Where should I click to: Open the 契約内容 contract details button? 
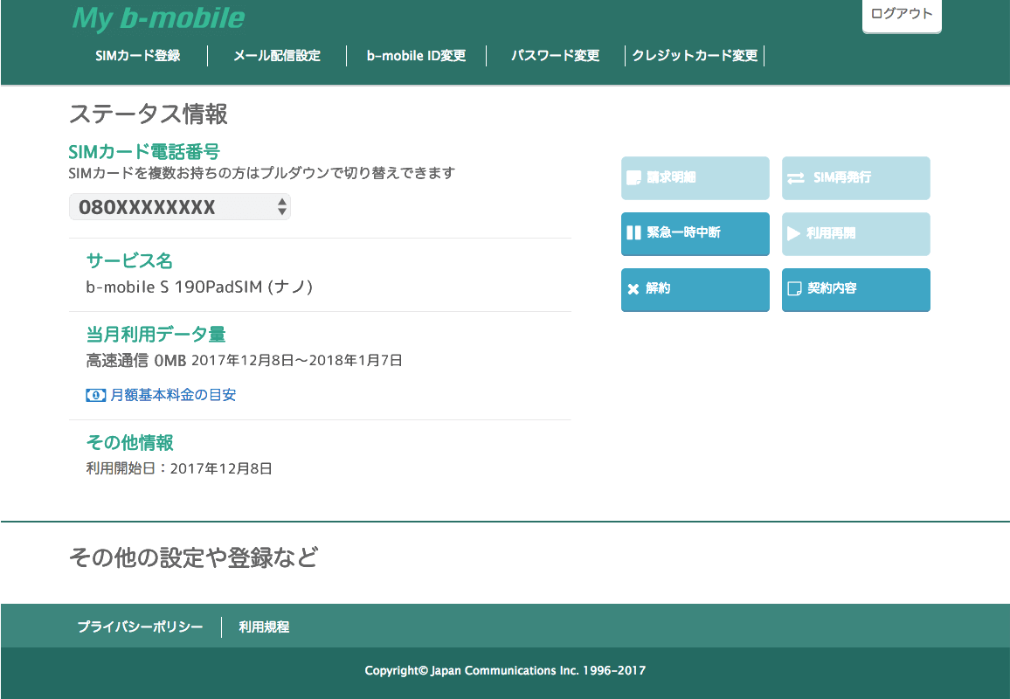coord(856,289)
